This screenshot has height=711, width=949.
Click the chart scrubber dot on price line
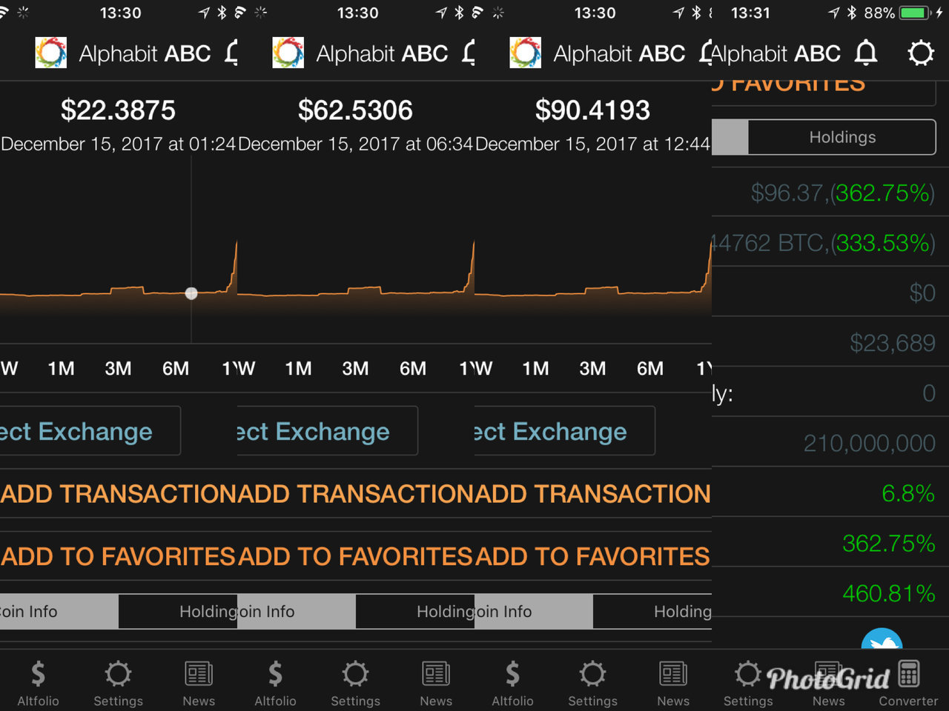coord(191,293)
